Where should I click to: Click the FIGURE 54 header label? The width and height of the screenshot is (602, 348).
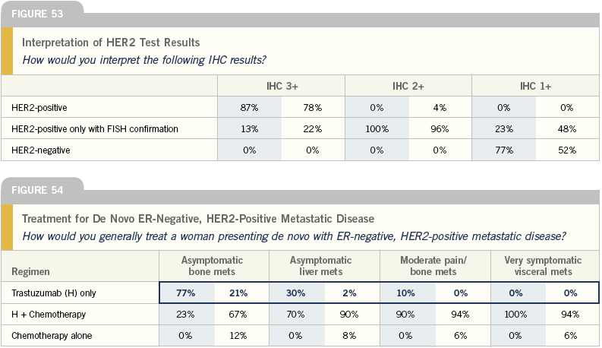36,190
